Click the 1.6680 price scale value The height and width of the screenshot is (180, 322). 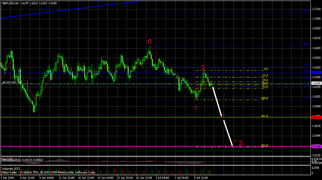pyautogui.click(x=317, y=48)
